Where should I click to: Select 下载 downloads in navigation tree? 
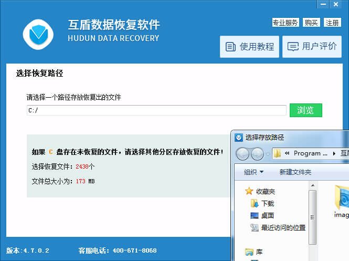click(x=267, y=203)
